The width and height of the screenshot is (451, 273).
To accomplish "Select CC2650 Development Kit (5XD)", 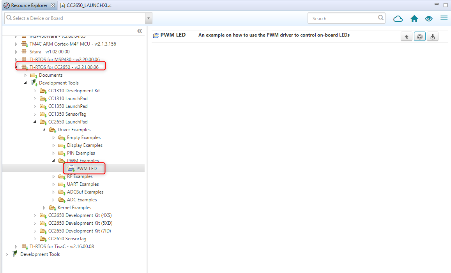I will (x=80, y=223).
